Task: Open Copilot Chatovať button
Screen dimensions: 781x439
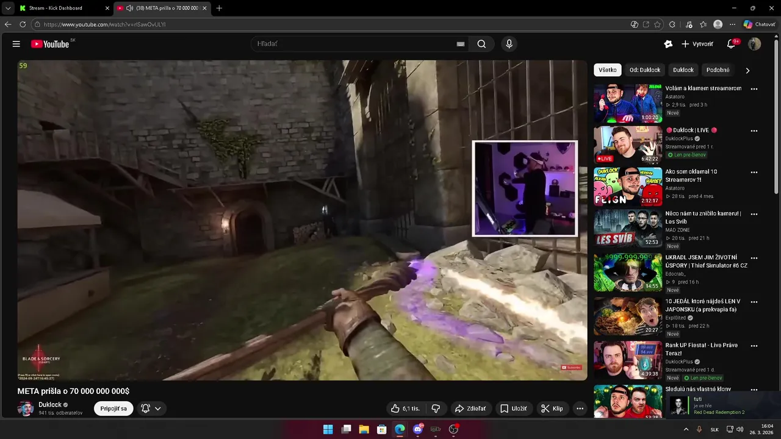Action: [x=760, y=24]
